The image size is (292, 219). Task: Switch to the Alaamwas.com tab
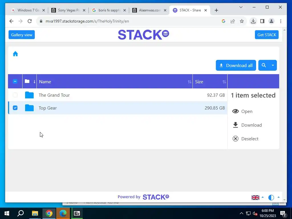coord(149,10)
